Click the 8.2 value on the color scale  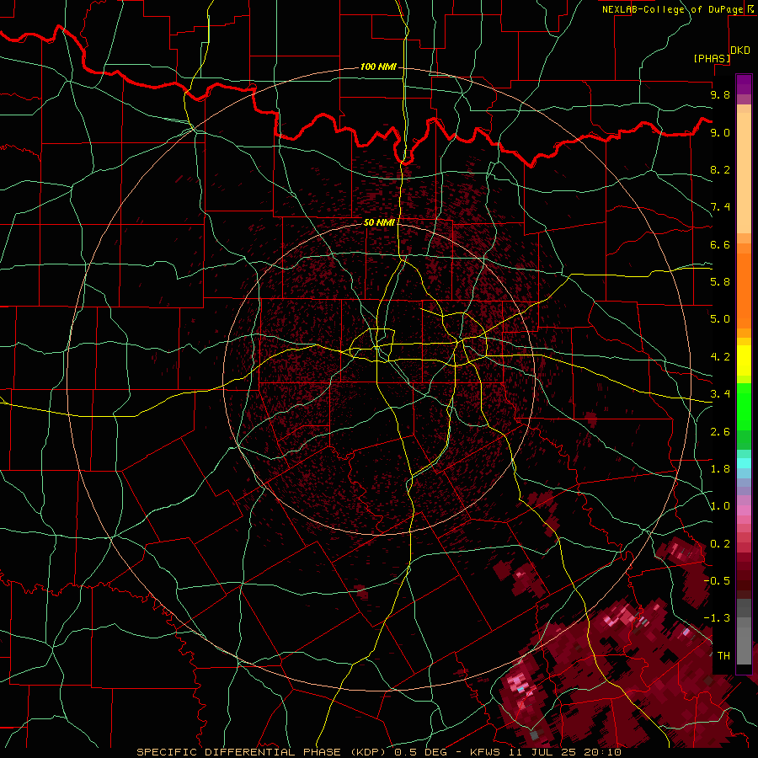[x=720, y=169]
